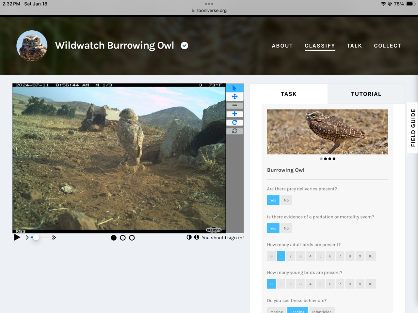Screen dimensions: 418x313
Task: Click the 'You should sign in!' text
Action: [x=223, y=238]
